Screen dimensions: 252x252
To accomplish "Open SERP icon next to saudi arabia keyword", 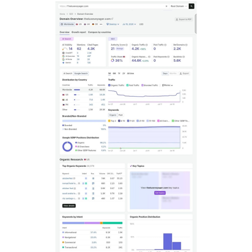I will point(79,194).
